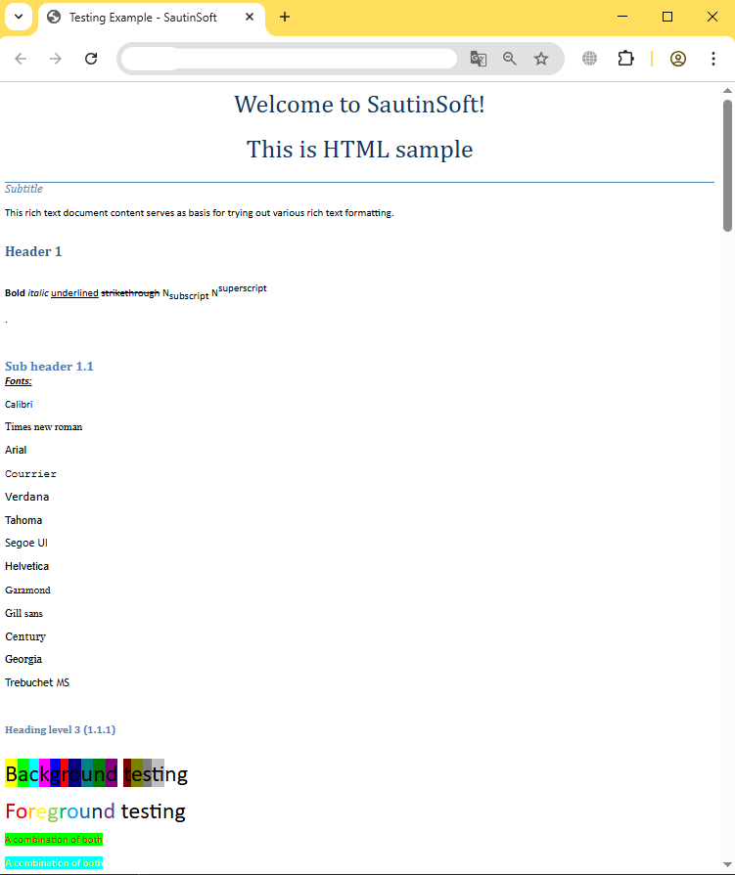Screen dimensions: 735x875
Task: Close the Testing Example tab
Action: click(250, 17)
